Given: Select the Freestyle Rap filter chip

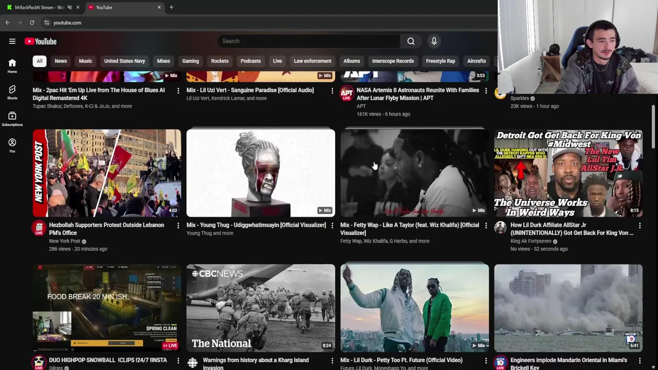Looking at the screenshot, I should click(441, 61).
